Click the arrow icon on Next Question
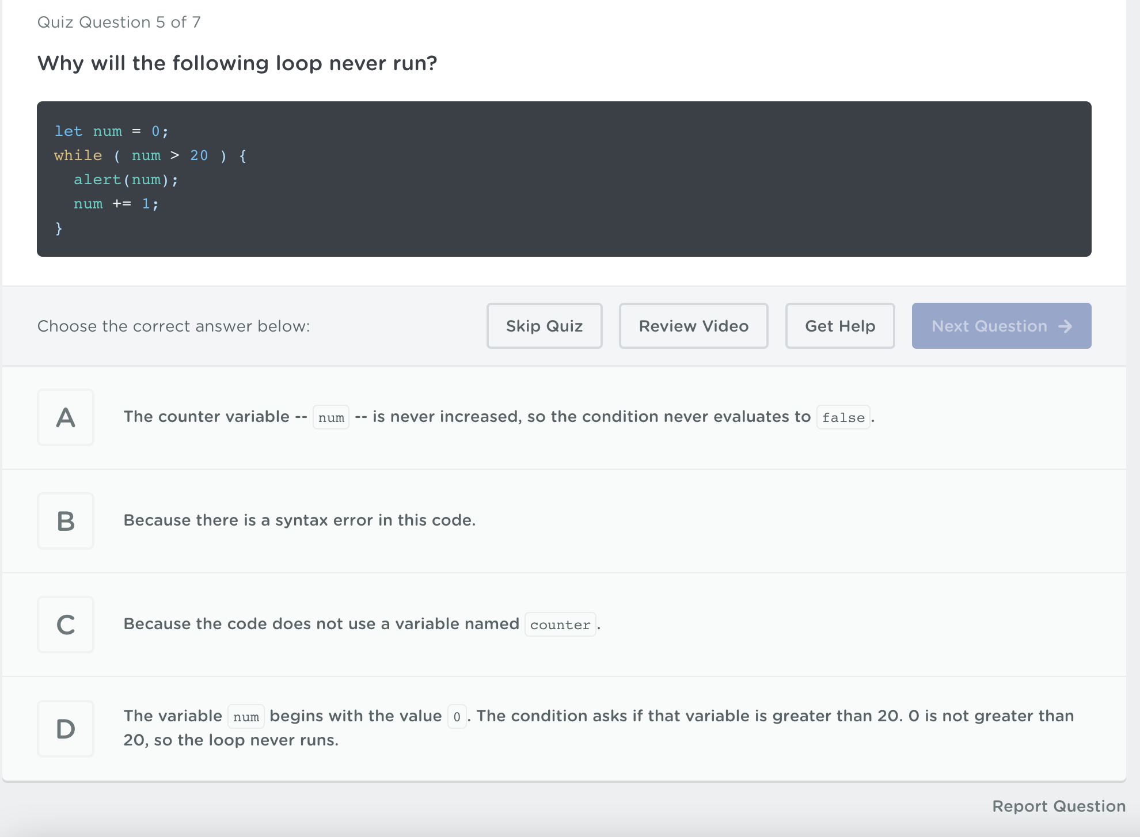Screen dimensions: 1140x837 (1065, 326)
